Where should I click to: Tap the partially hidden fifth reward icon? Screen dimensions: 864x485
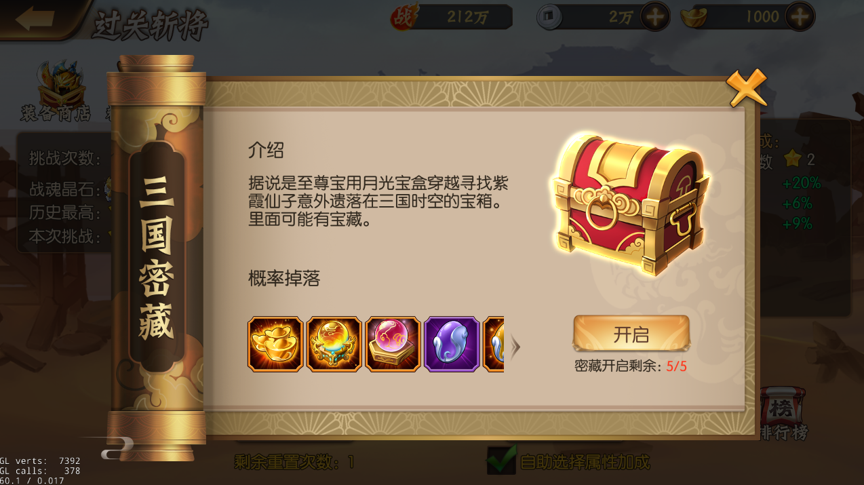click(x=493, y=344)
